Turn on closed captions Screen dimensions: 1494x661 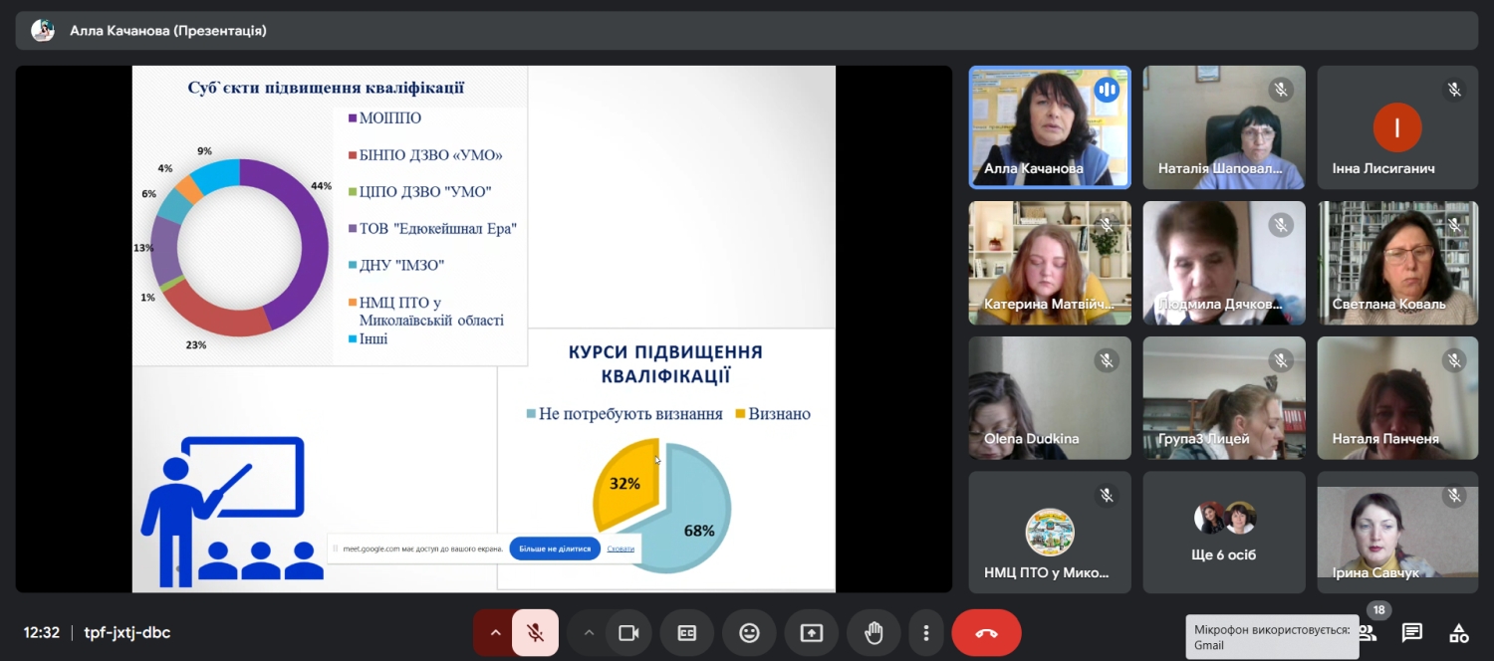pyautogui.click(x=687, y=633)
